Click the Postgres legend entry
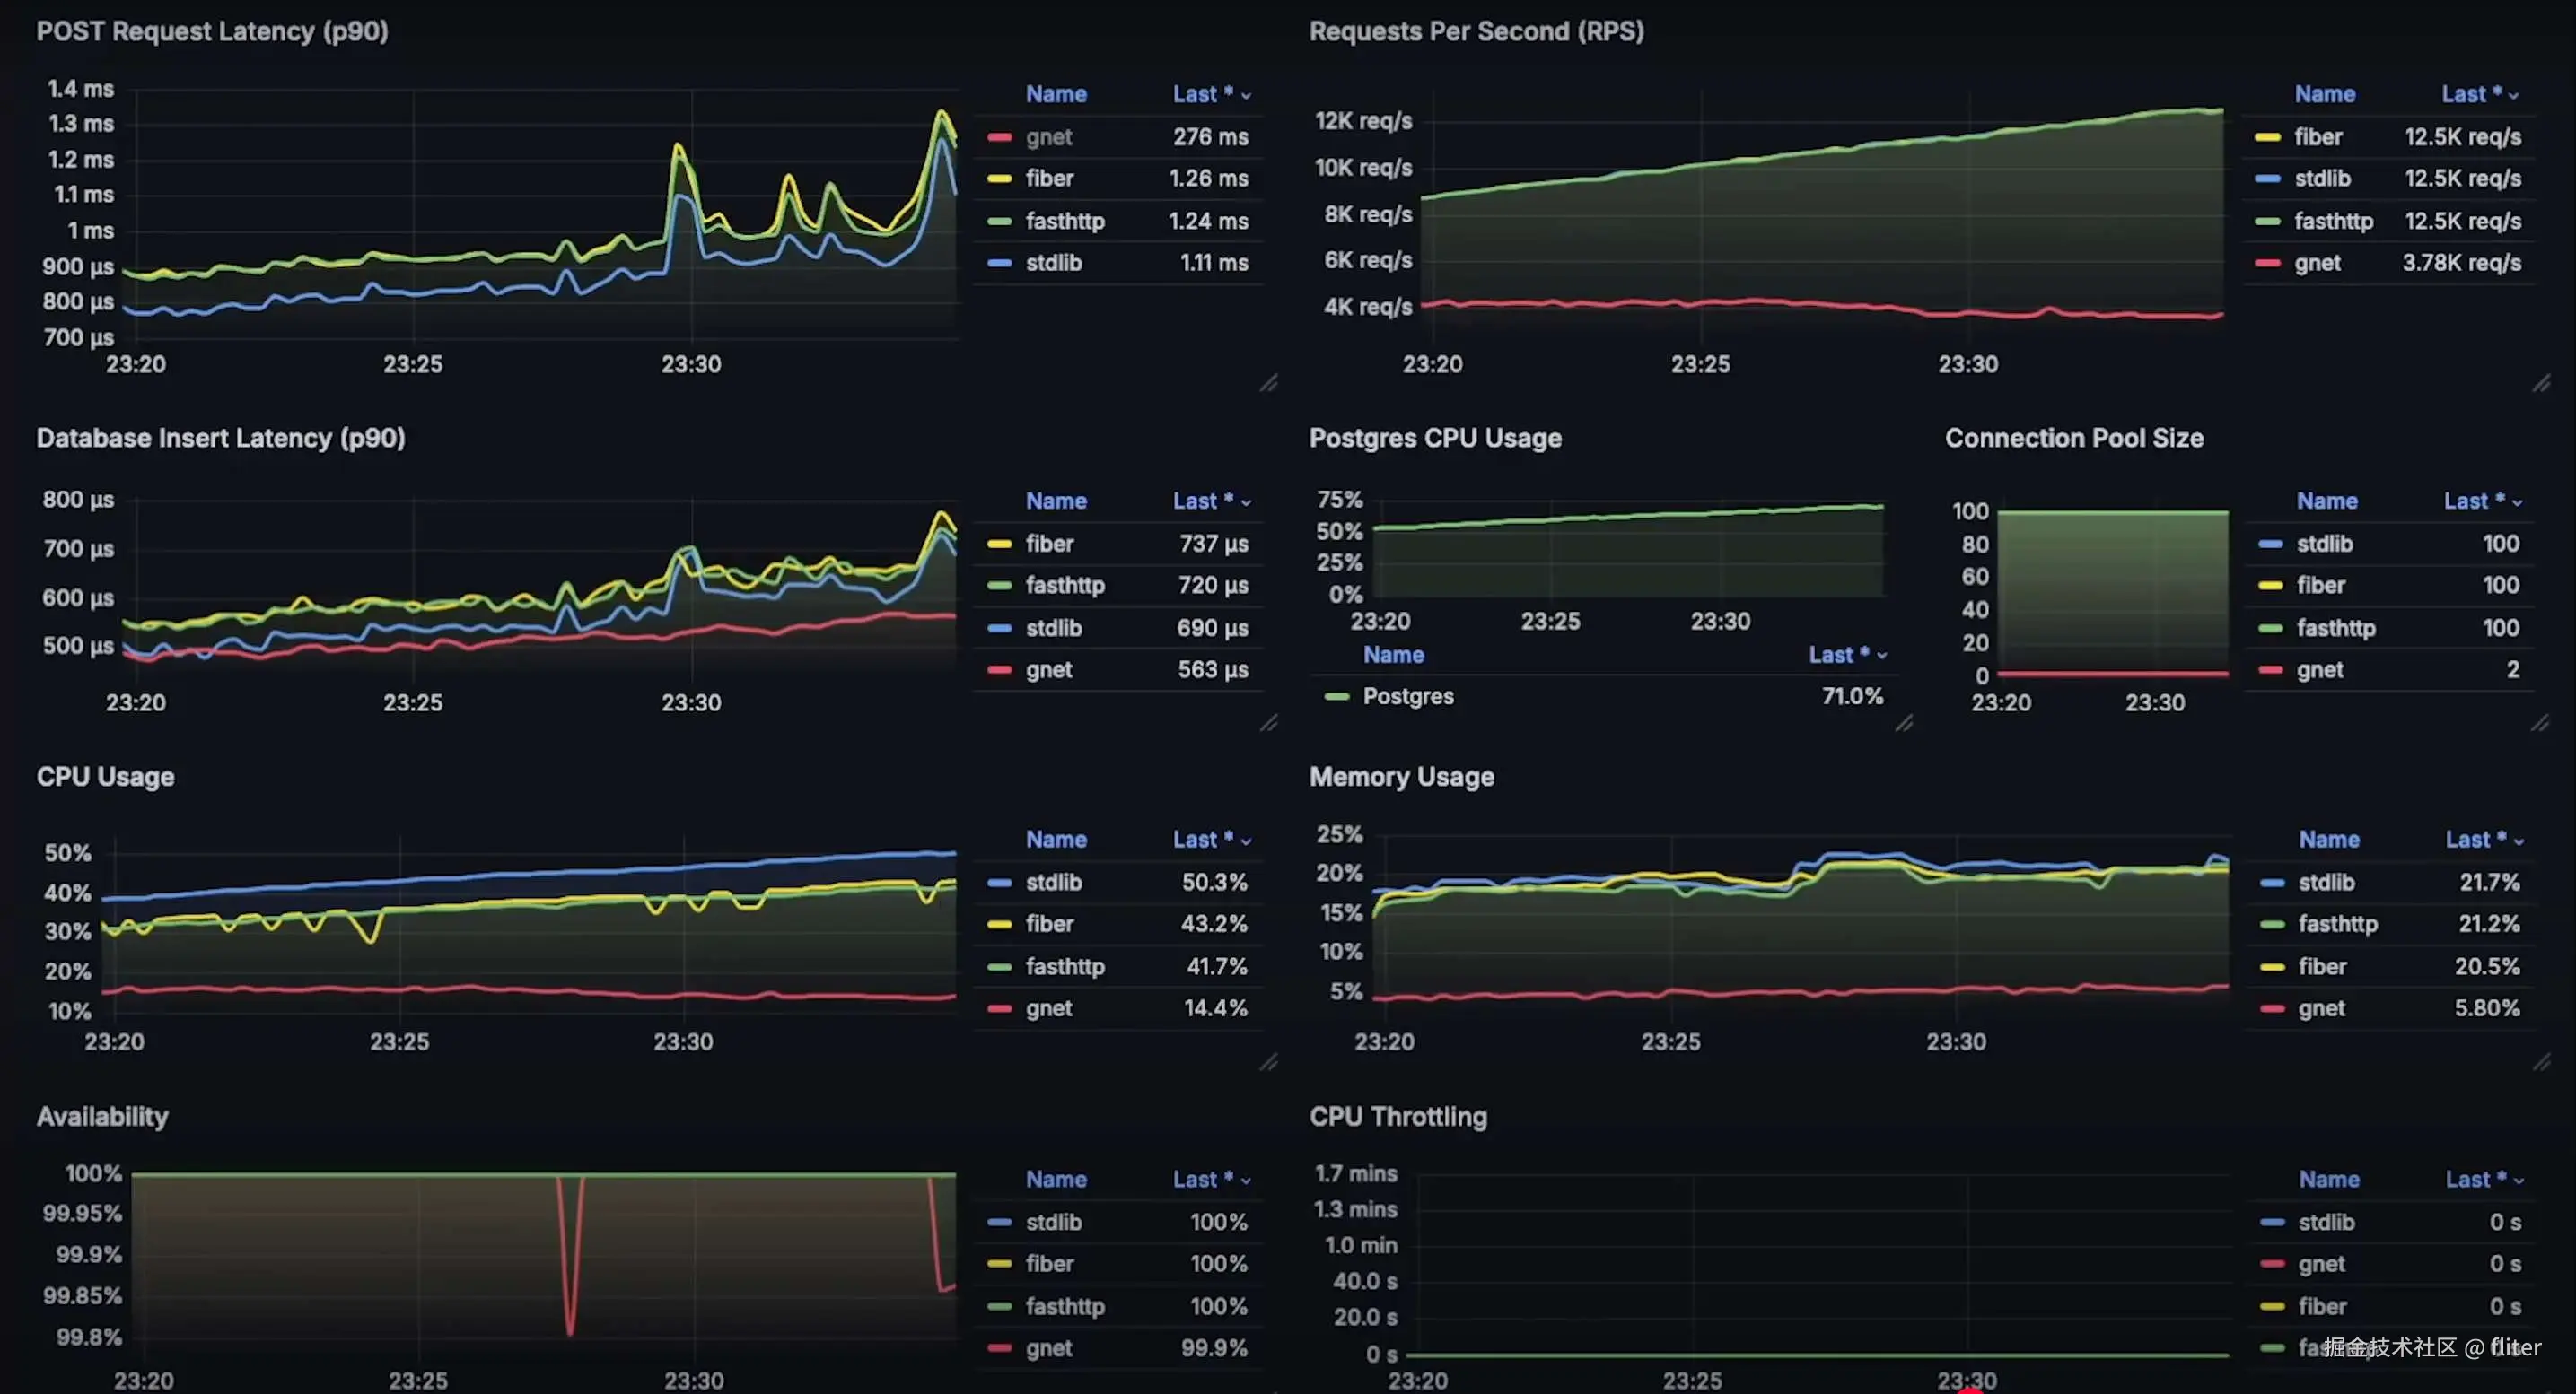Screen dimensions: 2576x1394 pyautogui.click(x=1407, y=696)
